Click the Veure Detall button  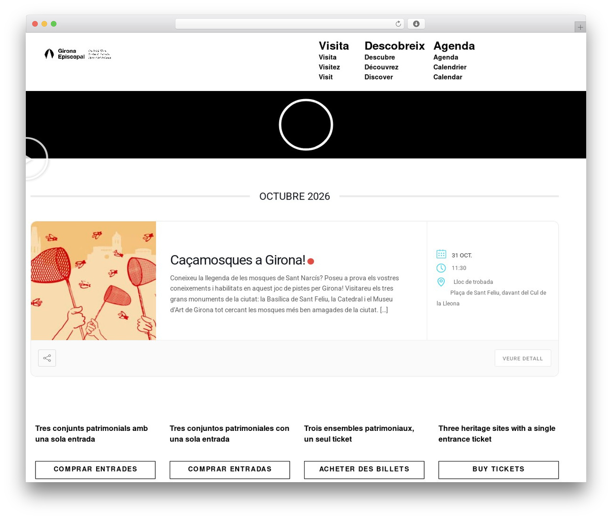point(523,358)
